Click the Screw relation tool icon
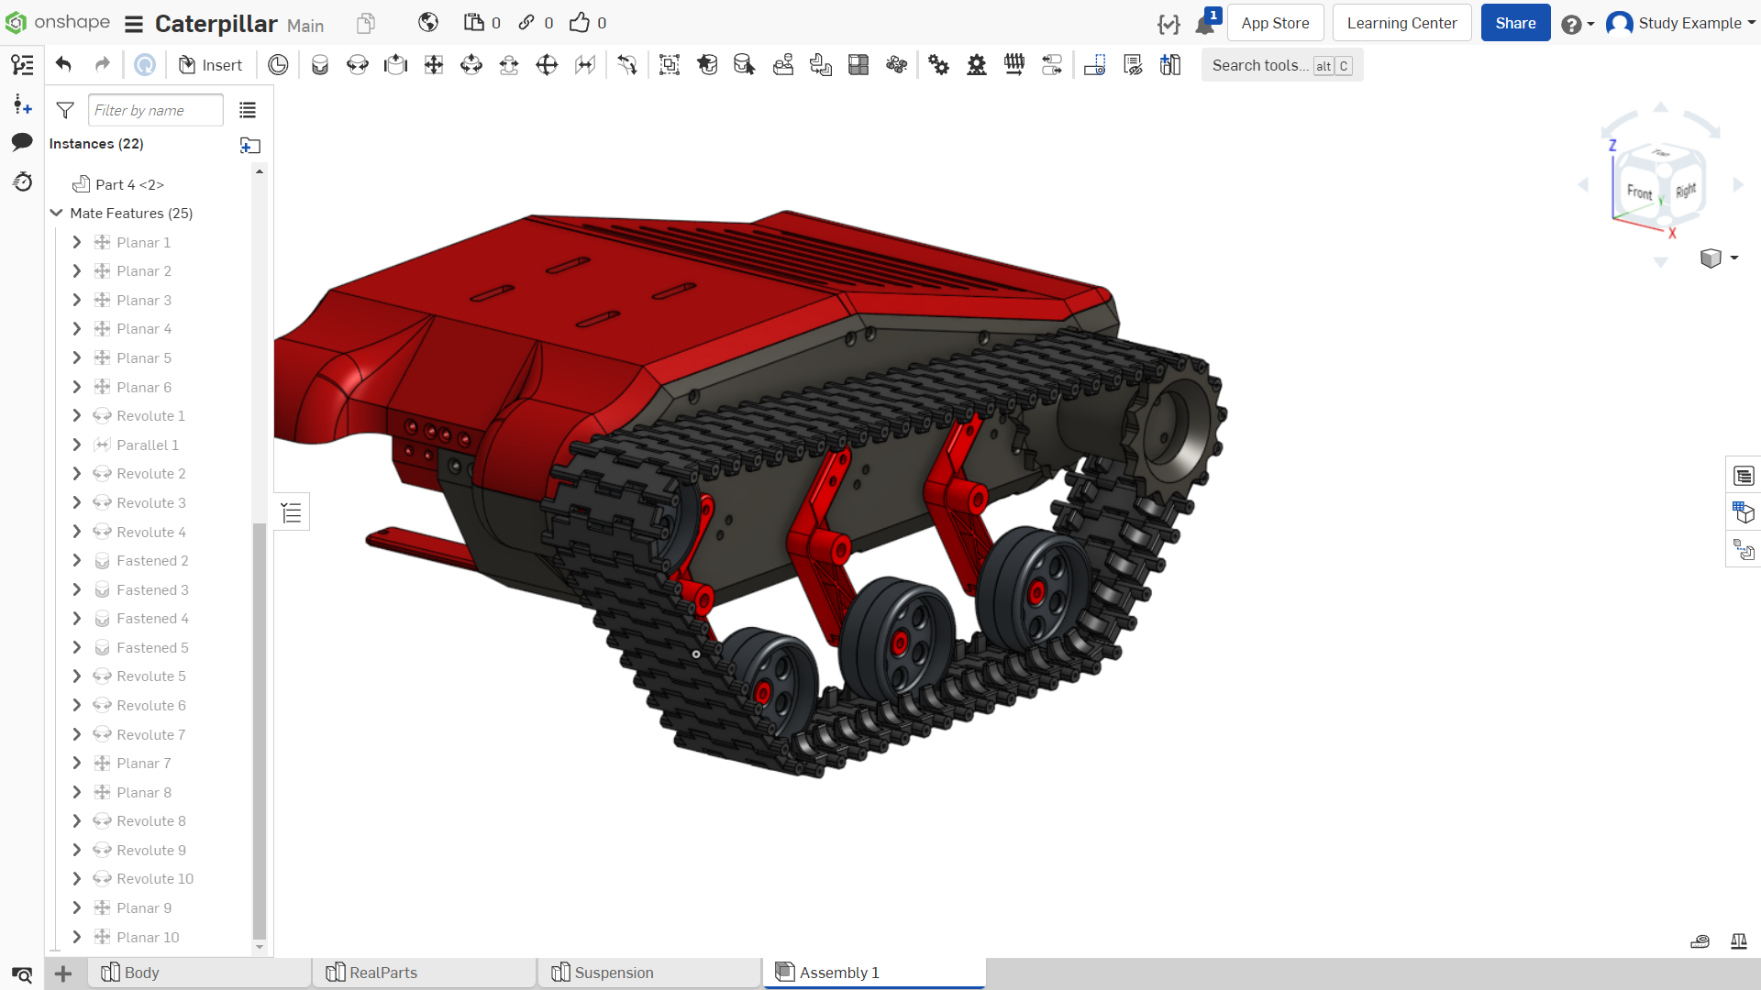 tap(1014, 65)
